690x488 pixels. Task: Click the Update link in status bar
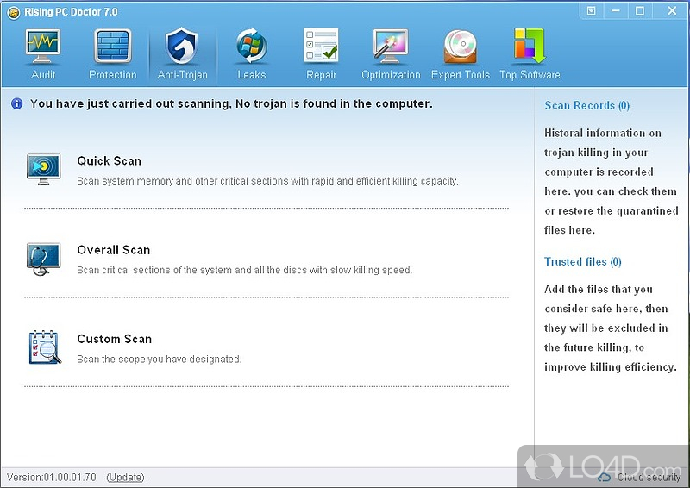125,477
